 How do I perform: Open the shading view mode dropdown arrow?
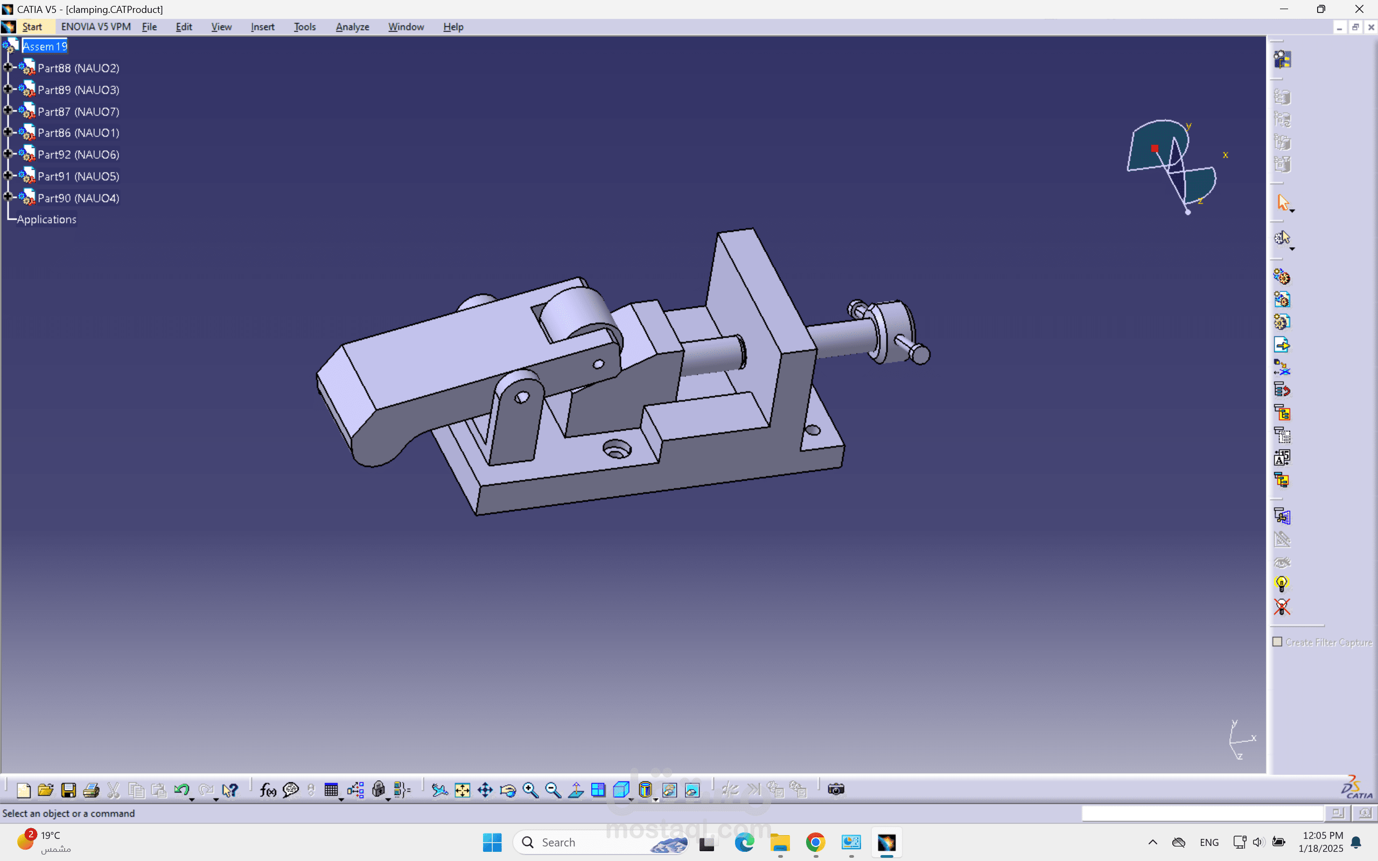[x=655, y=800]
